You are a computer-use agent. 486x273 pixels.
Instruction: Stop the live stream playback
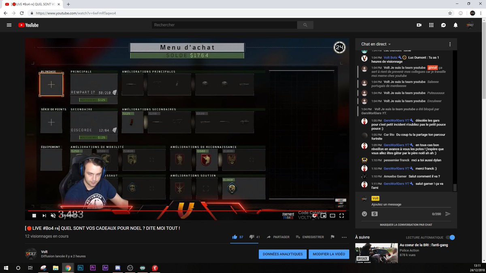(x=34, y=216)
